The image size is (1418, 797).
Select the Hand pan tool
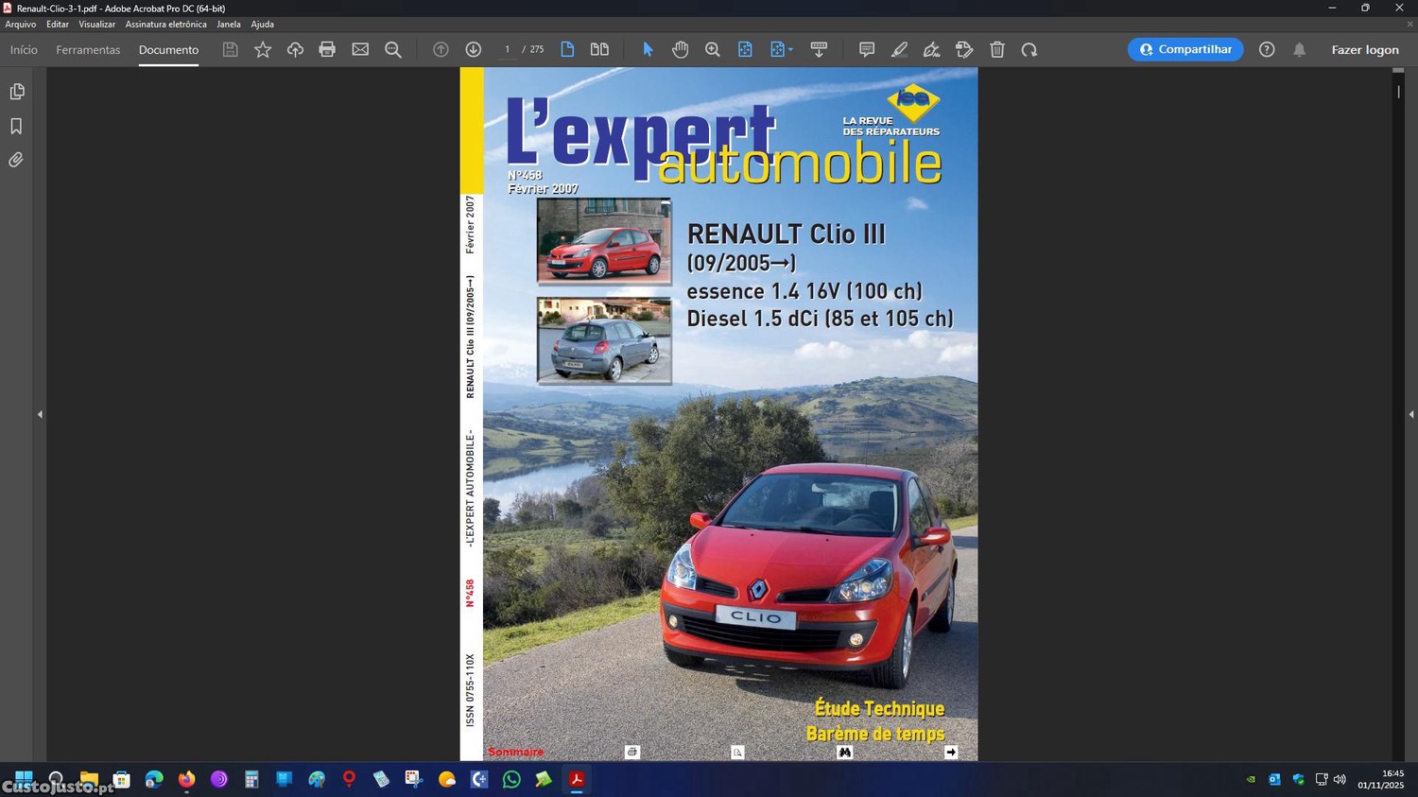coord(680,50)
